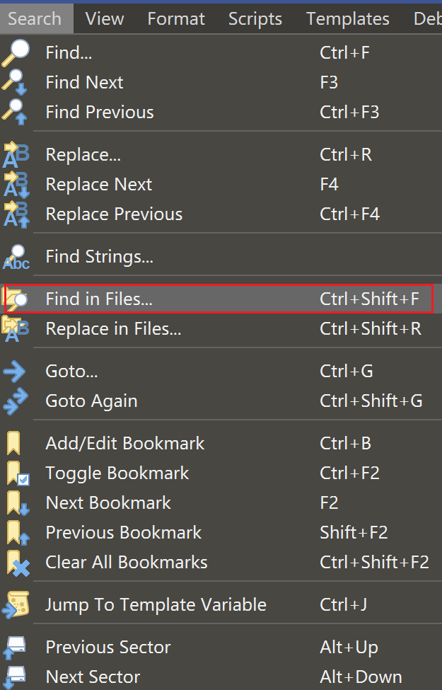Select Next Bookmark menu entry
The height and width of the screenshot is (690, 442).
108,503
